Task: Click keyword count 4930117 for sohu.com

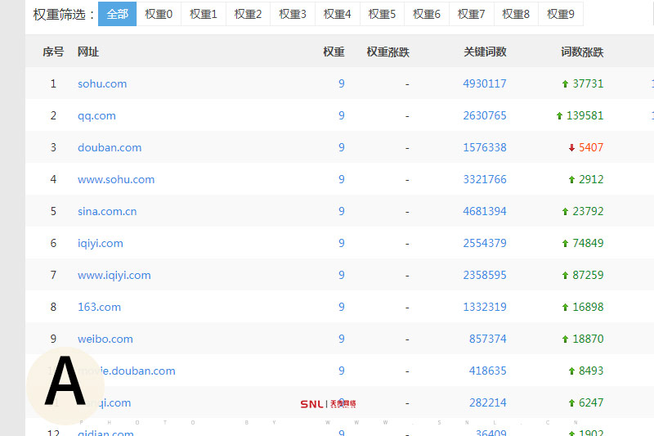Action: pyautogui.click(x=484, y=83)
